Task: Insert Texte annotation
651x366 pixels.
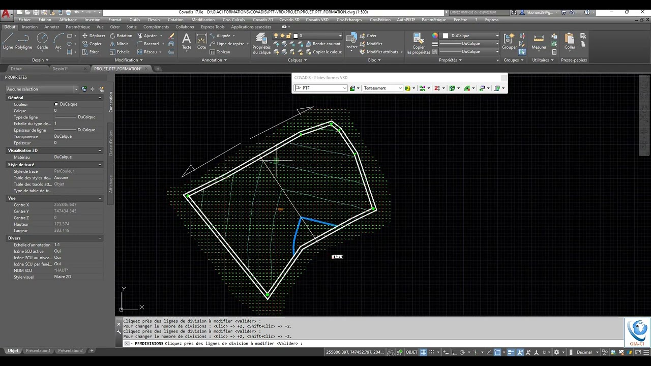Action: (187, 41)
